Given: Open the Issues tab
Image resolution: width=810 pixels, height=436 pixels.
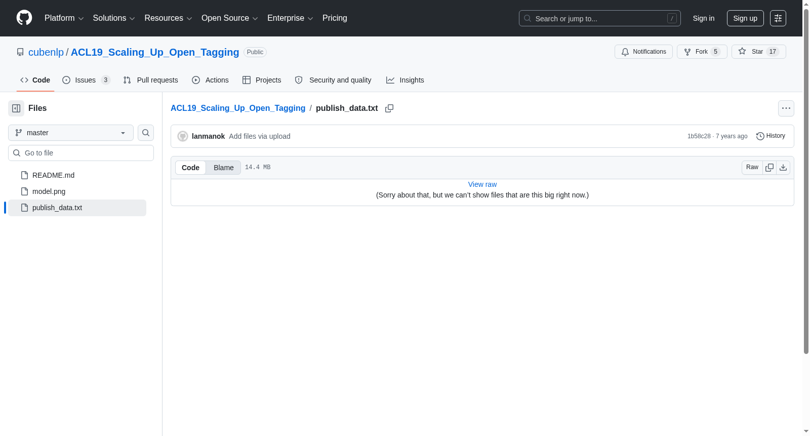Looking at the screenshot, I should pyautogui.click(x=86, y=80).
